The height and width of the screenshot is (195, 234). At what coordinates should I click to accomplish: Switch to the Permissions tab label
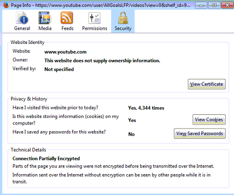pyautogui.click(x=95, y=28)
